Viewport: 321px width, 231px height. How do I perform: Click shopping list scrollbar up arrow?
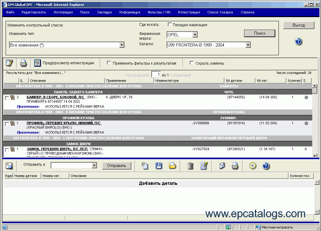point(317,182)
